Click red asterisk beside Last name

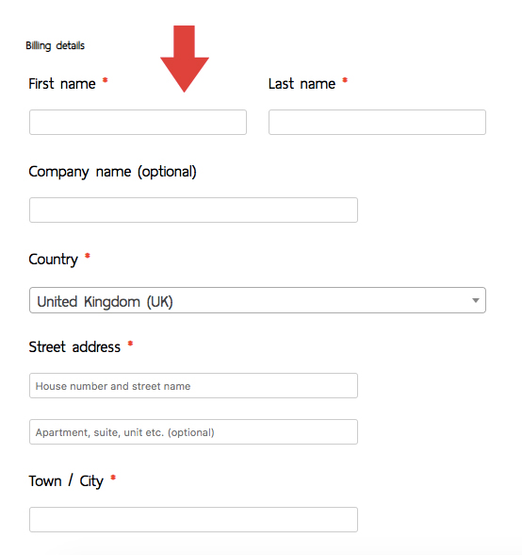click(x=345, y=80)
